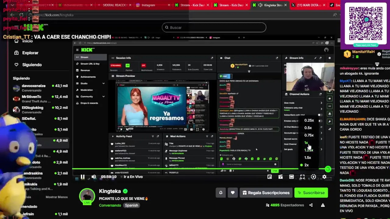Click the Buscar search field

pyautogui.click(x=214, y=27)
